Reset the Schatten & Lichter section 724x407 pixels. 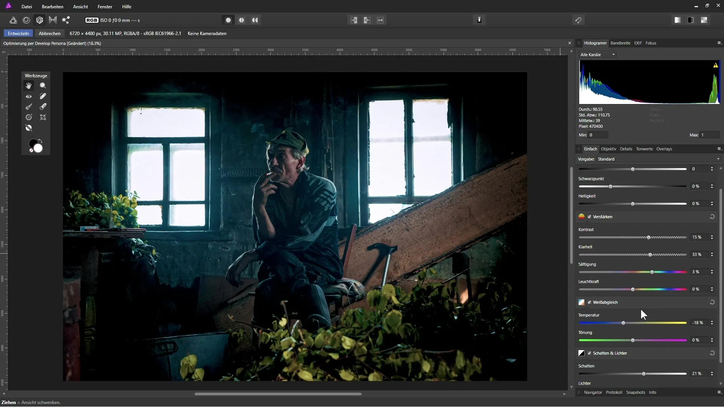[x=712, y=353]
